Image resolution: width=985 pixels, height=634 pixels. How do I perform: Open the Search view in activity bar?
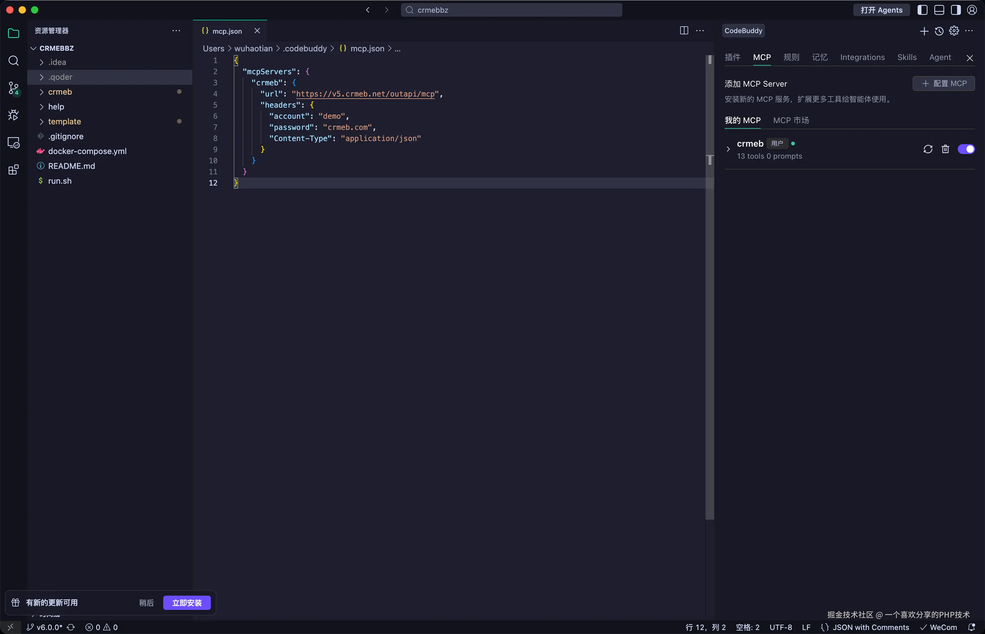click(14, 61)
